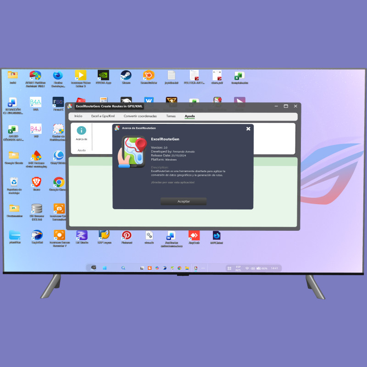
Task: Switch to Excel a Gpx/Kml tab
Action: pos(103,117)
